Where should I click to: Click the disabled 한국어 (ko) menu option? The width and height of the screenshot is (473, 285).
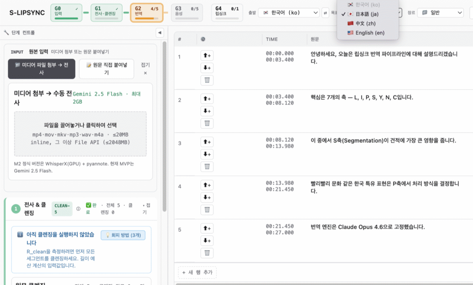pos(367,5)
